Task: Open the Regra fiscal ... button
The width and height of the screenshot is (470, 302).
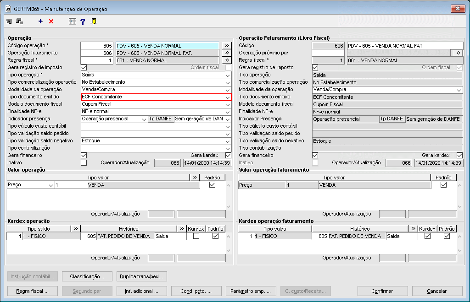Action: (x=33, y=291)
